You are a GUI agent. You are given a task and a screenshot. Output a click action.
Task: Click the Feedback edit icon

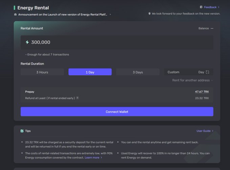coord(201,7)
